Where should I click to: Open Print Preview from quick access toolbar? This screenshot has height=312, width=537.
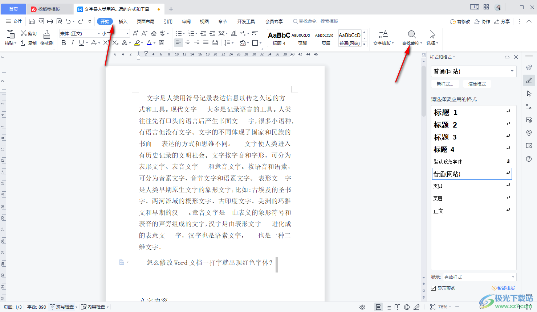click(59, 21)
